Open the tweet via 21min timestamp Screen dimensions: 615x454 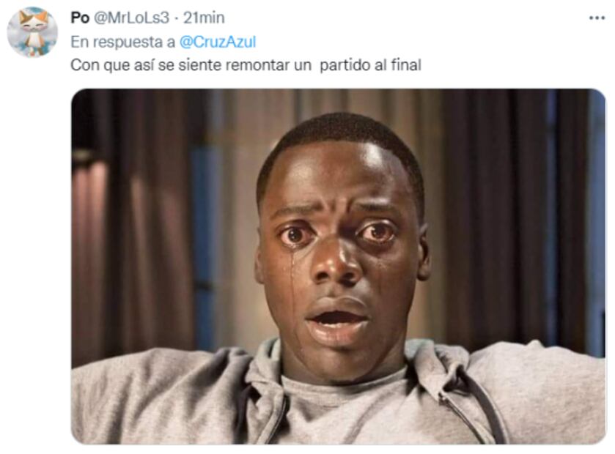point(204,18)
